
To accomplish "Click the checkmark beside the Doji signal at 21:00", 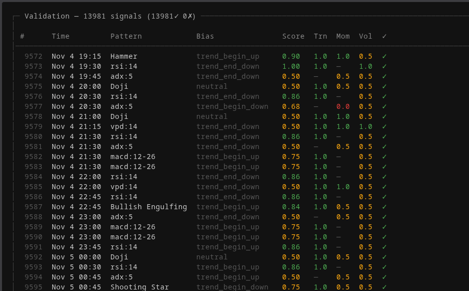I will point(383,116).
